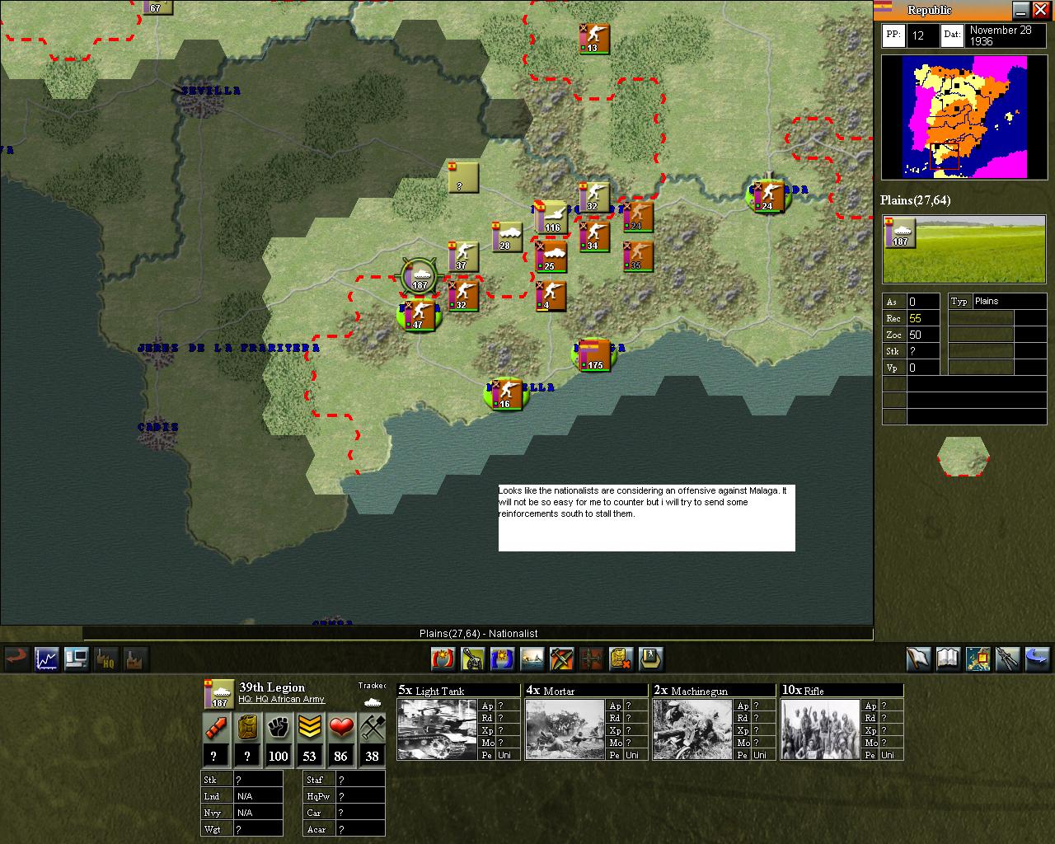Select the infantry counter with strength 16

[506, 394]
